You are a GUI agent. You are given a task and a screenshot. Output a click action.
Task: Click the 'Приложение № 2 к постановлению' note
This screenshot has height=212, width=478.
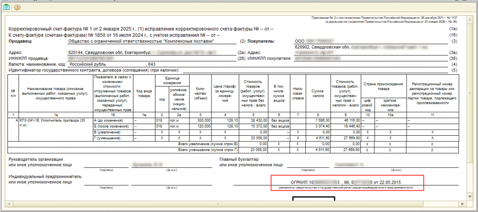(385, 18)
